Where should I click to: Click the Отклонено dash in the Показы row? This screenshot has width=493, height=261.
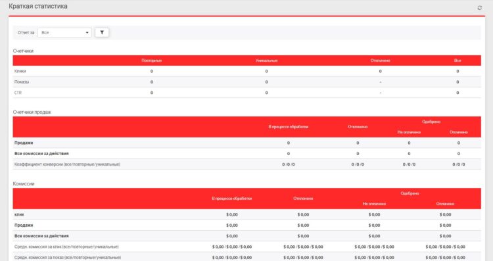click(x=381, y=82)
